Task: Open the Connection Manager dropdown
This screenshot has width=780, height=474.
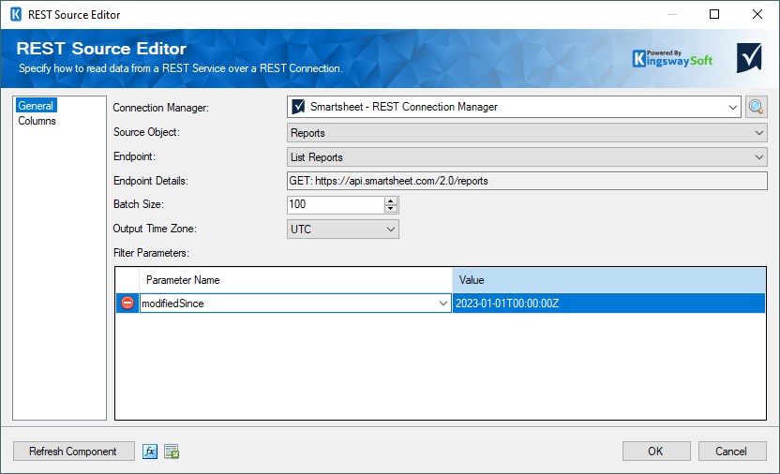Action: (733, 107)
